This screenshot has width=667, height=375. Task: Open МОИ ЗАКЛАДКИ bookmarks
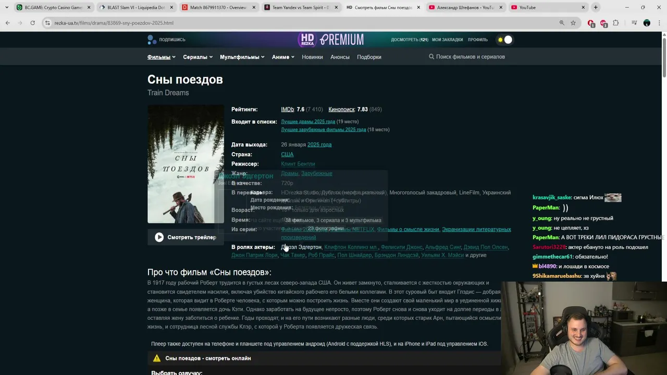[x=447, y=40]
